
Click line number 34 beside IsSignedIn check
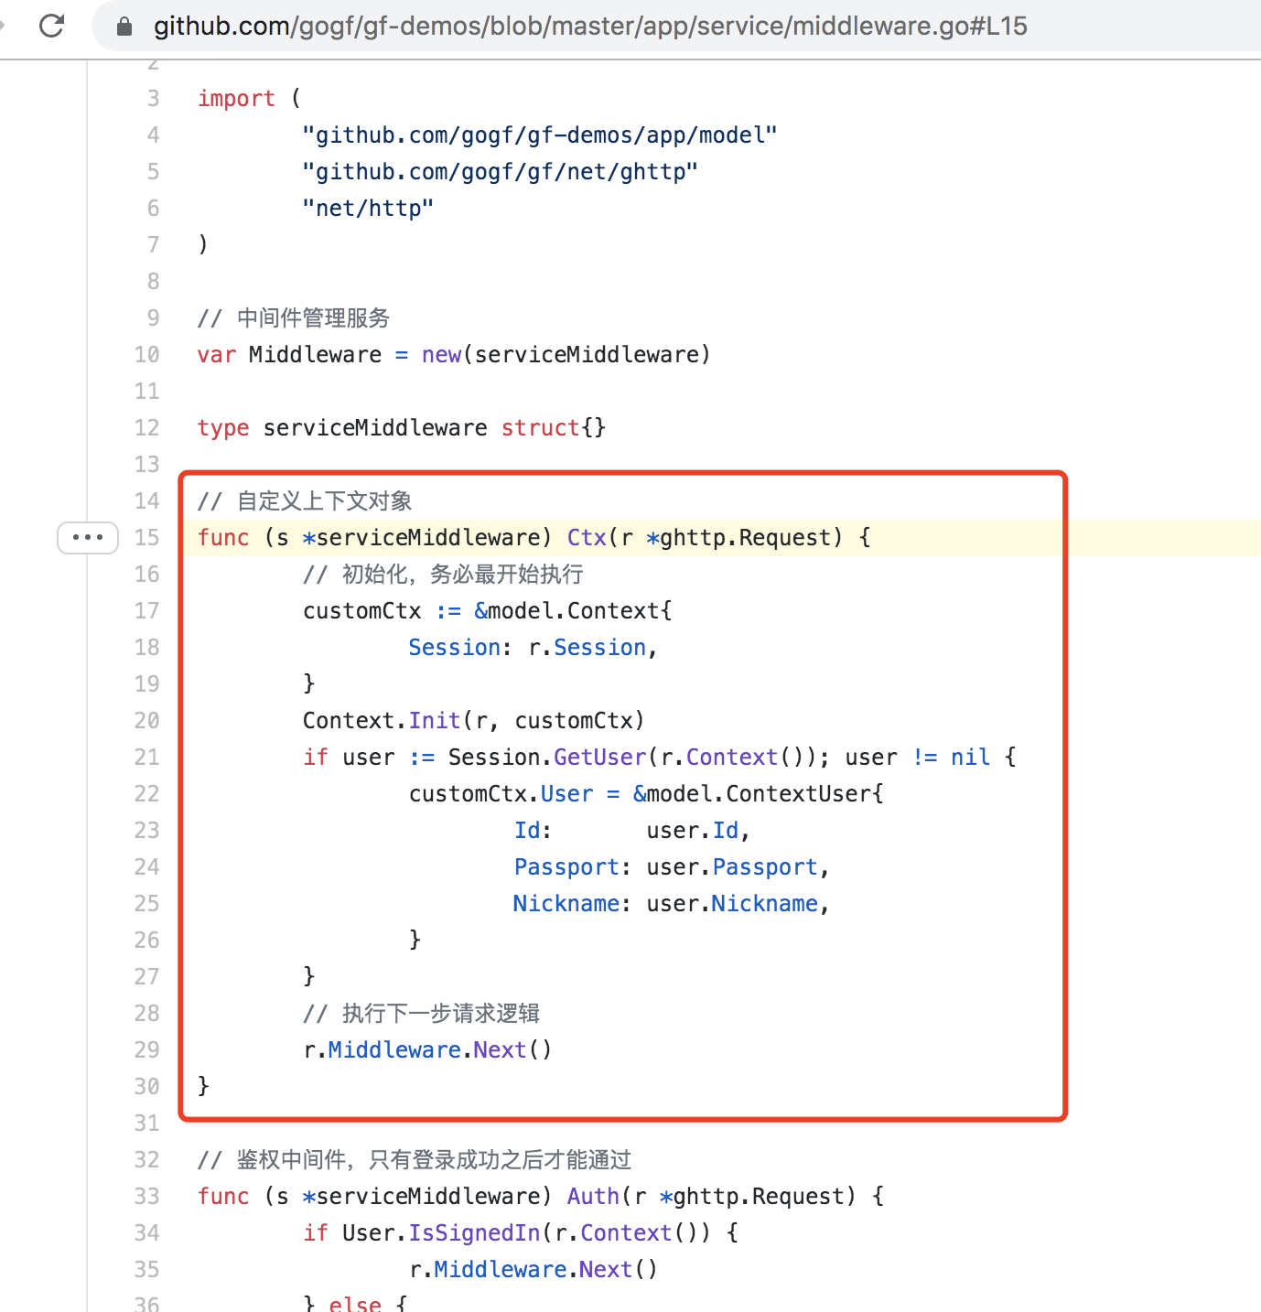[146, 1232]
